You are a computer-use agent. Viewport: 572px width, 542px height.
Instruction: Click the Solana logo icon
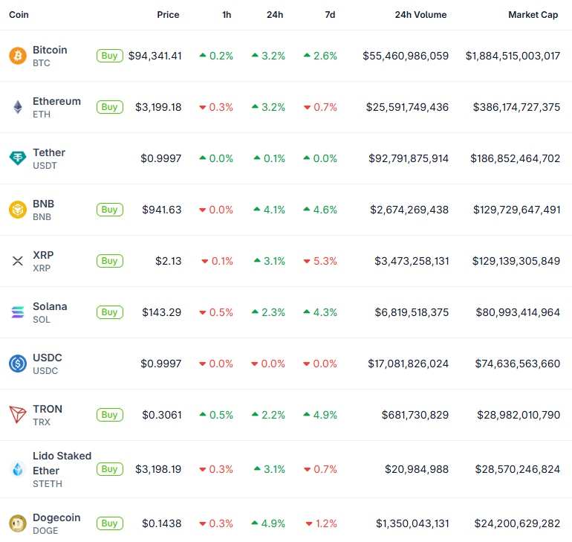tap(17, 312)
